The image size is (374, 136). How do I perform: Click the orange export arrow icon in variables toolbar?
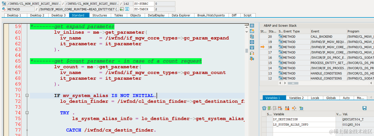(x=294, y=108)
